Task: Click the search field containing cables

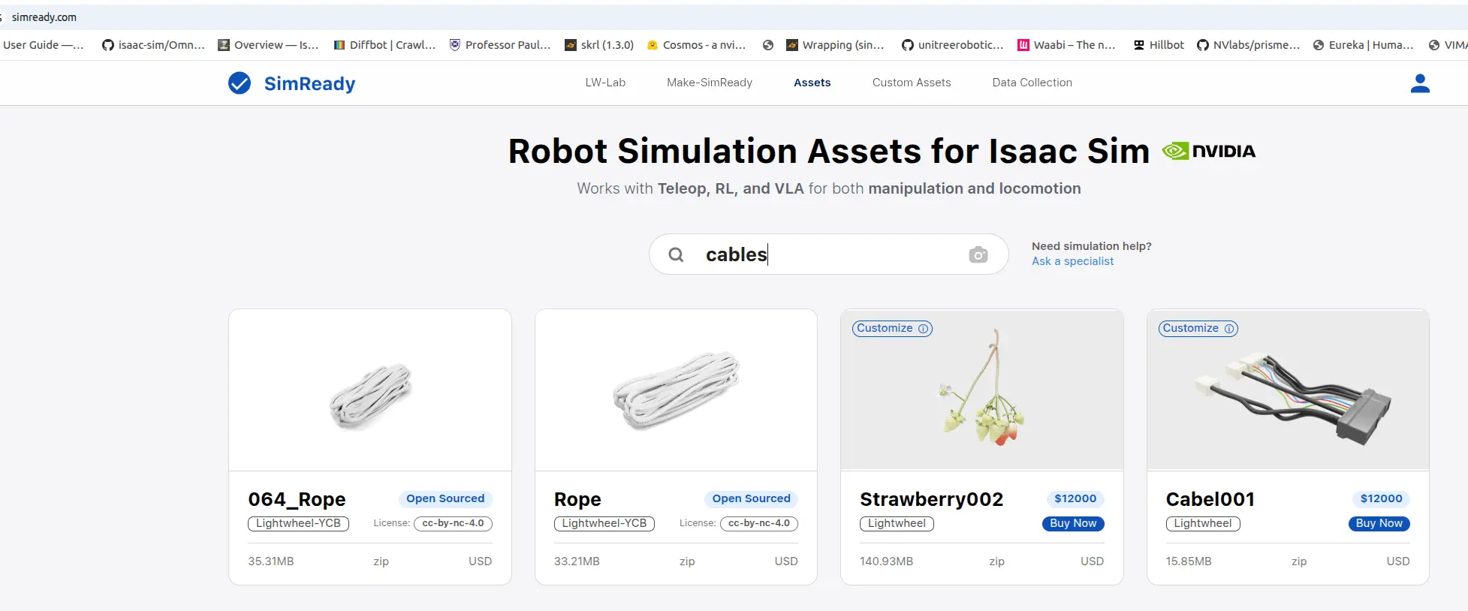Action: (826, 254)
